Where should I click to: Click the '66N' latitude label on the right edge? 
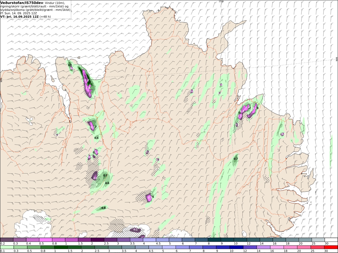337,59
